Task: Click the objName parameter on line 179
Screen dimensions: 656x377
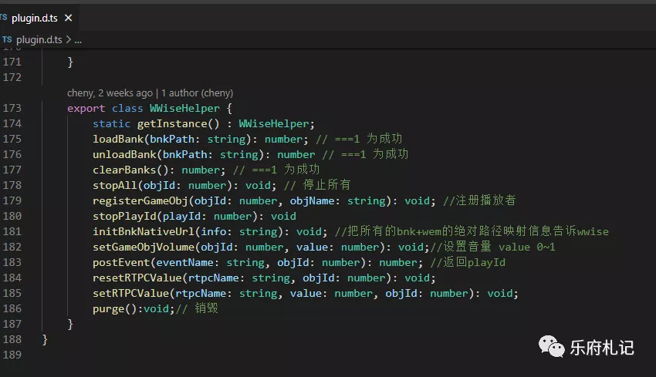Action: pos(312,200)
